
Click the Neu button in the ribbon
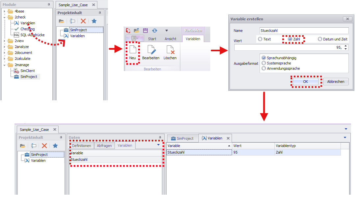(133, 52)
